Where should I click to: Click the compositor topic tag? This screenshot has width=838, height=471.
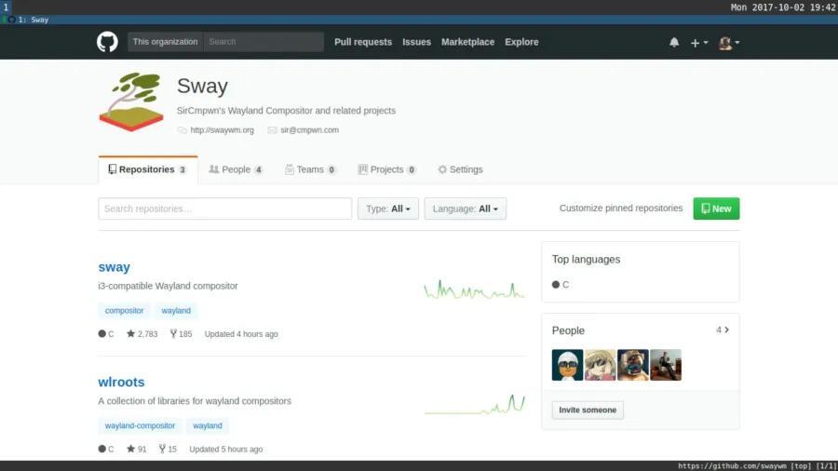point(124,311)
